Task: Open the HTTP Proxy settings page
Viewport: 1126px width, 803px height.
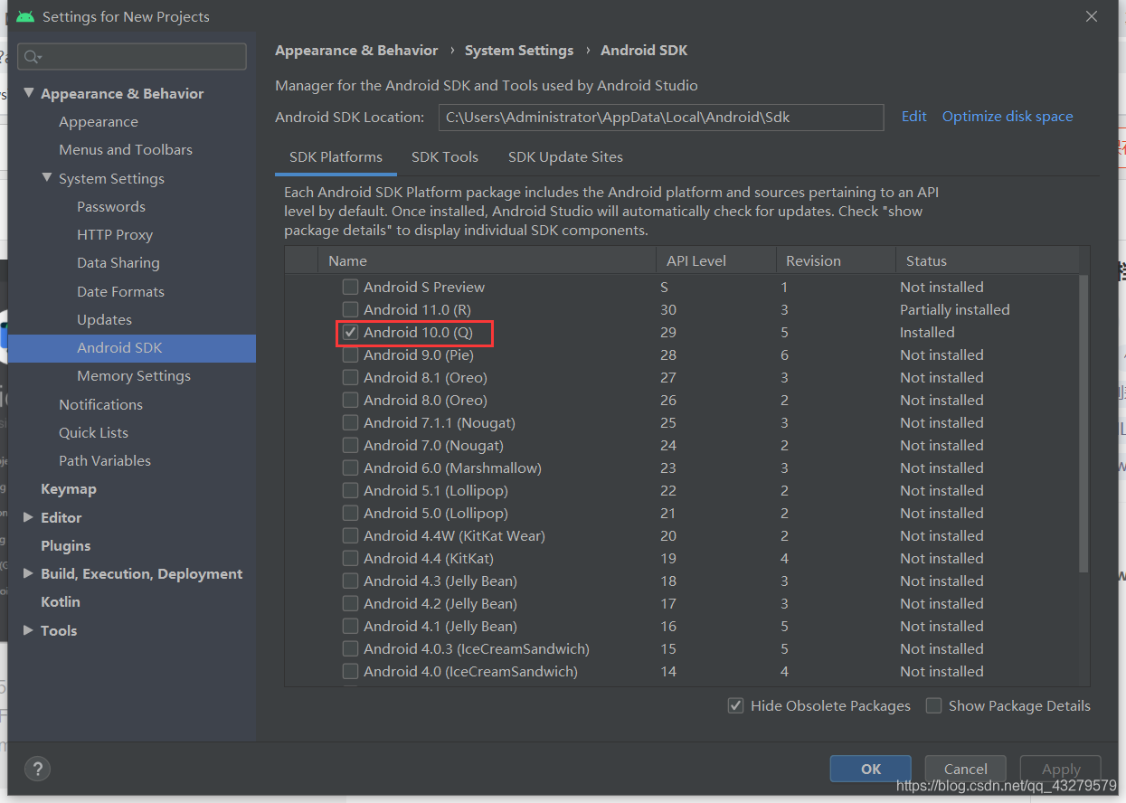Action: (x=115, y=235)
